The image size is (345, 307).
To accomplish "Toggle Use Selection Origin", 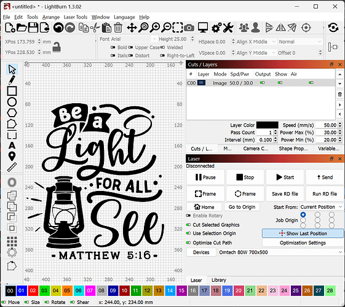I will [188, 233].
